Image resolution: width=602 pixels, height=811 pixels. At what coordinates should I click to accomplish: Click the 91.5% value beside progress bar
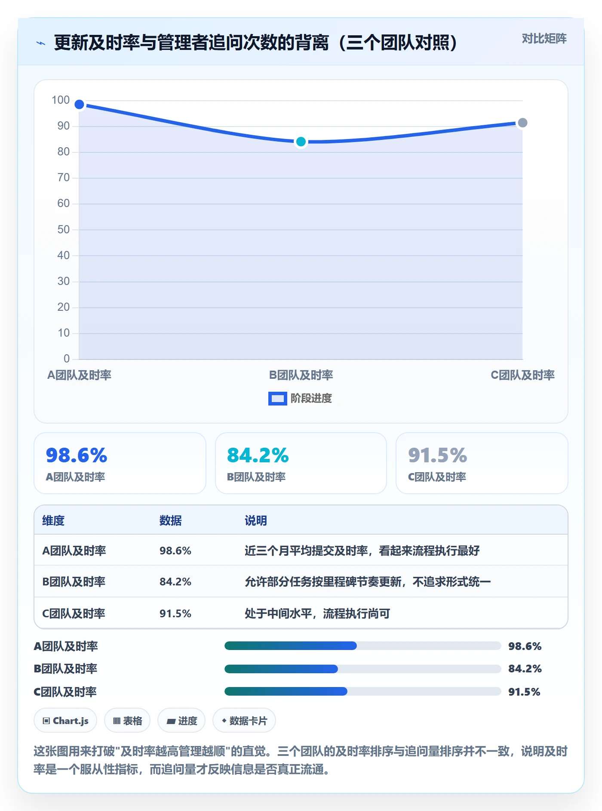(x=524, y=692)
